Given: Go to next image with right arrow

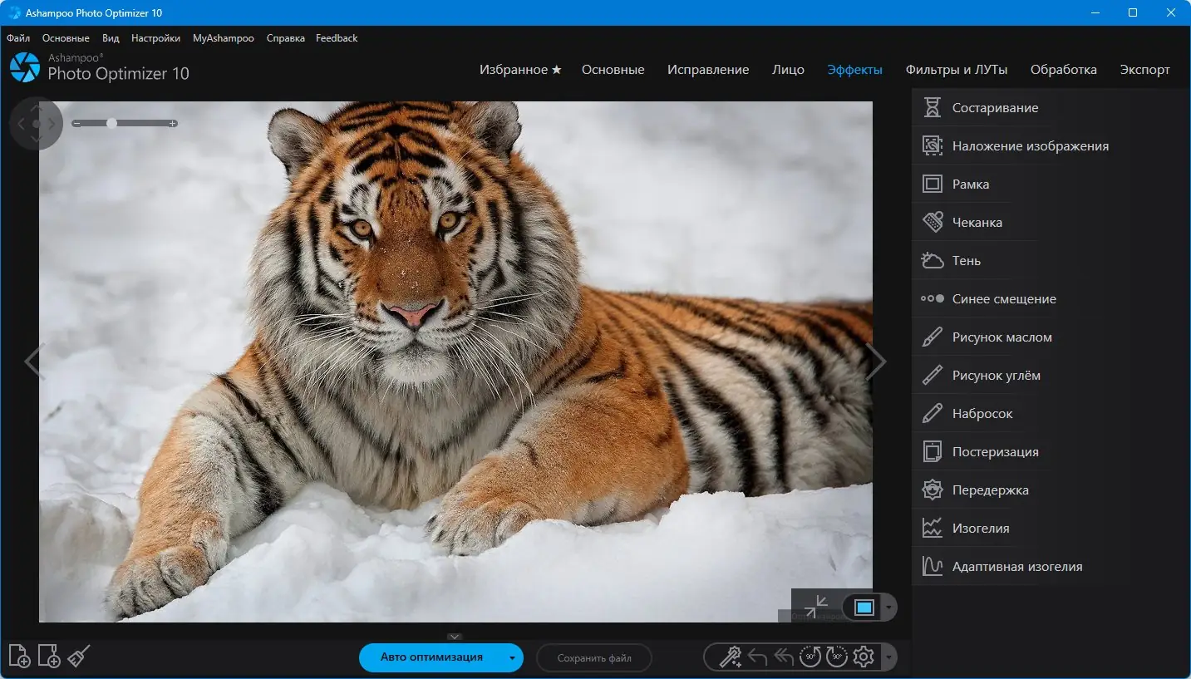Looking at the screenshot, I should [x=875, y=362].
